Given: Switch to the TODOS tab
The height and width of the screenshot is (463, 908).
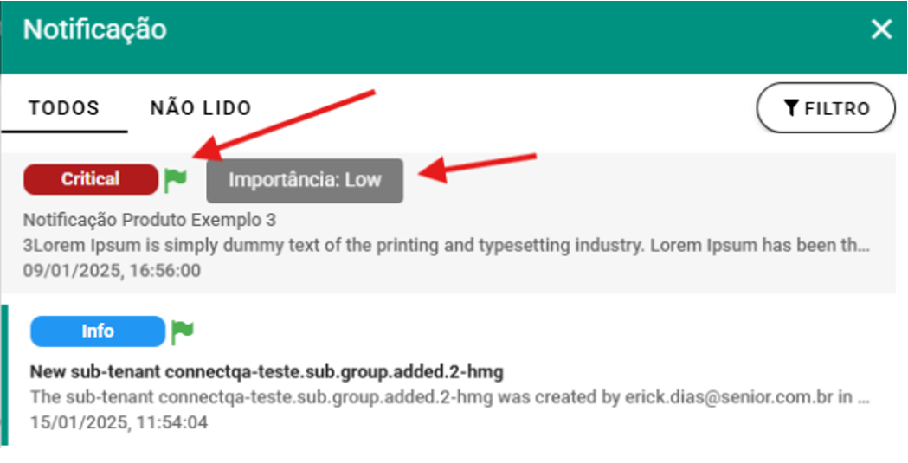Looking at the screenshot, I should tap(64, 108).
